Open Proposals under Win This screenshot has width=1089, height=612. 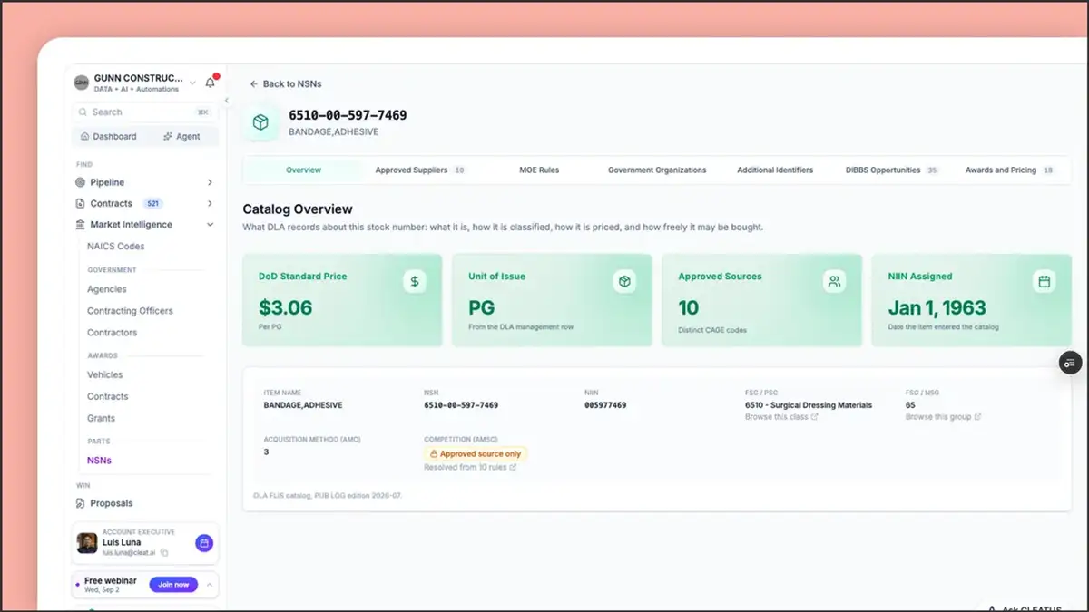[111, 503]
